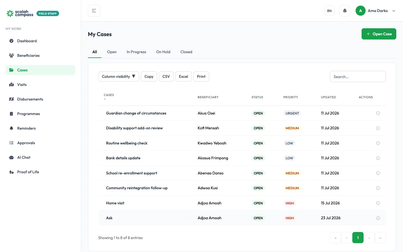Screen dimensions: 403x252
Task: Open the Programmes clipboard icon
Action: coord(11,114)
